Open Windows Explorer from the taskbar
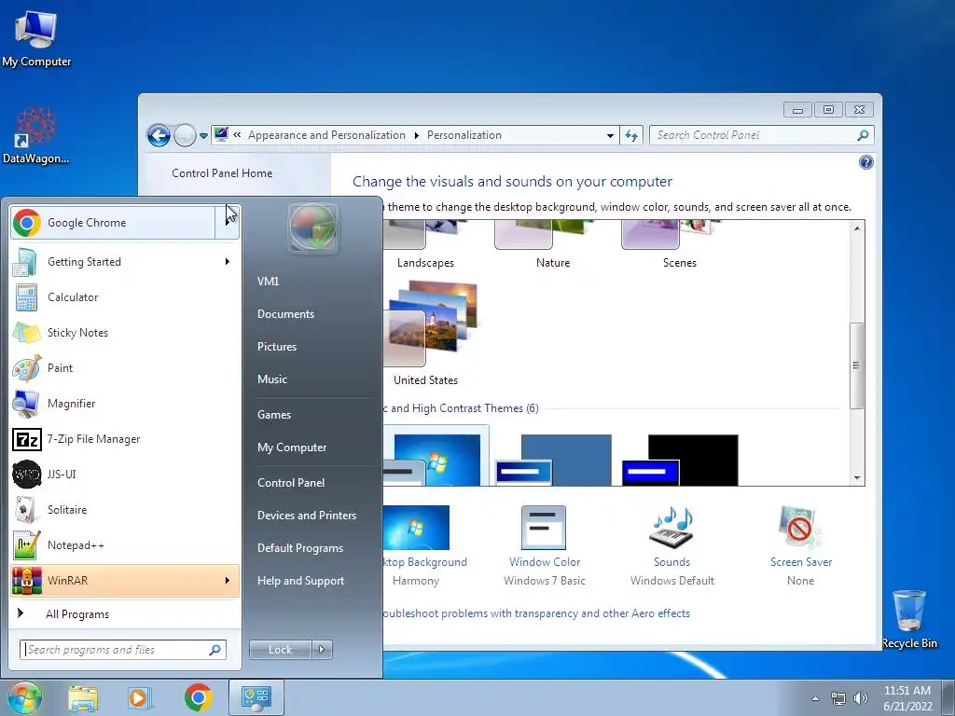The image size is (955, 716). tap(83, 697)
